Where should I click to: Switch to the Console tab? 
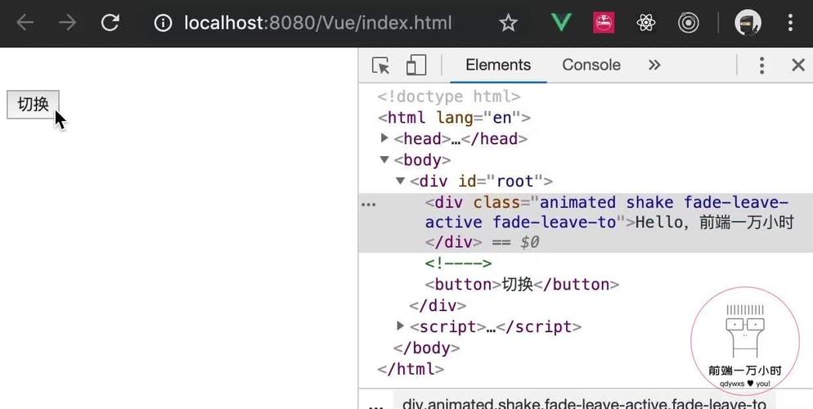click(591, 65)
